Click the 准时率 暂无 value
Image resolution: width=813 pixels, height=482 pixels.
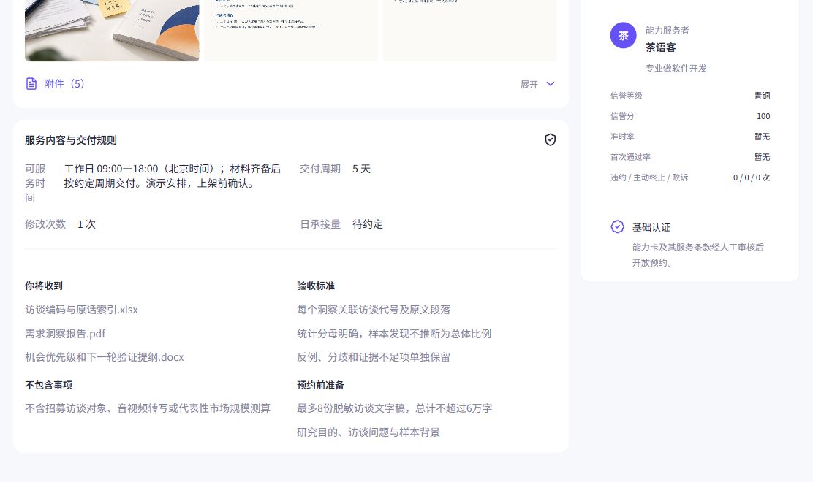point(762,137)
